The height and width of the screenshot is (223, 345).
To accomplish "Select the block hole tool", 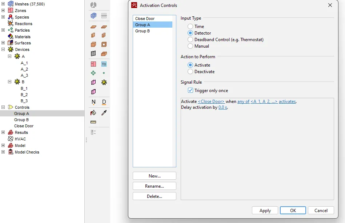I will point(104,44).
